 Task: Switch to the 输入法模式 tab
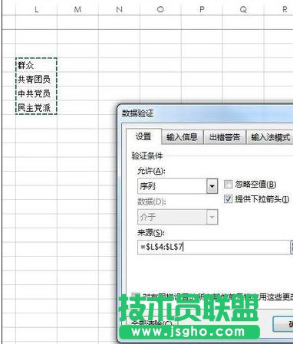tap(270, 137)
